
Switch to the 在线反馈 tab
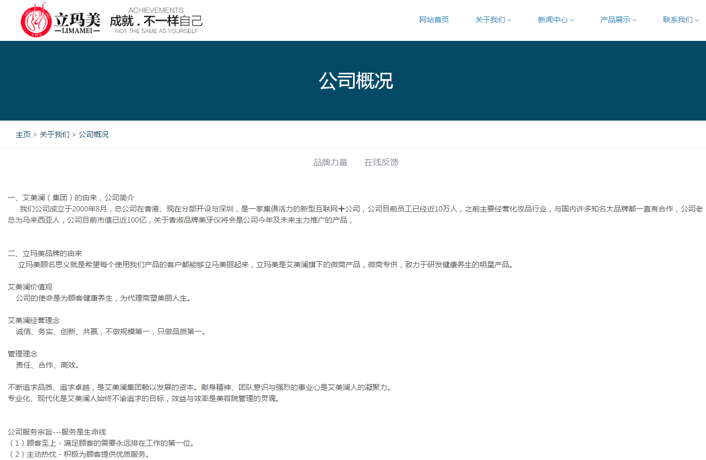click(x=381, y=163)
